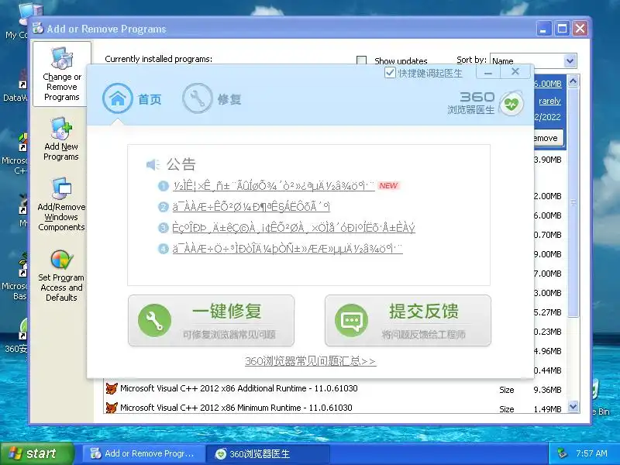Open the second announcement link
The height and width of the screenshot is (465, 620).
coord(251,207)
